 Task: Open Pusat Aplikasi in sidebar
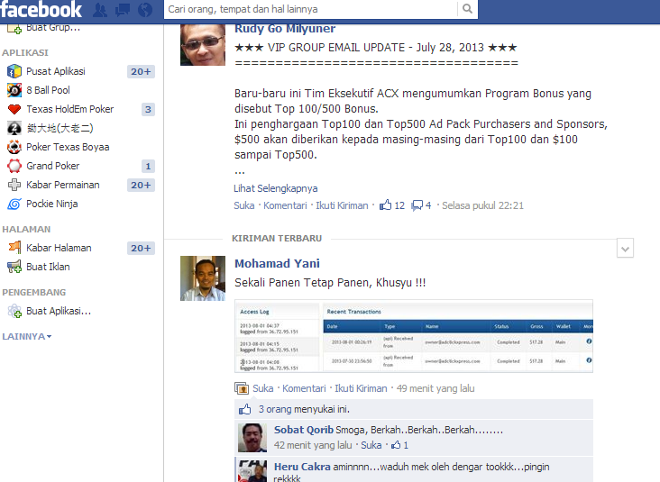[x=56, y=71]
